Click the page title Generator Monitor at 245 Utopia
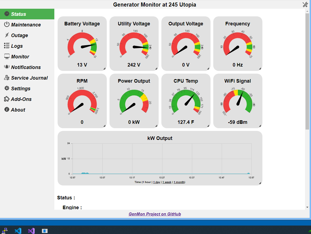Screen dimensions: 311x234 [155, 5]
